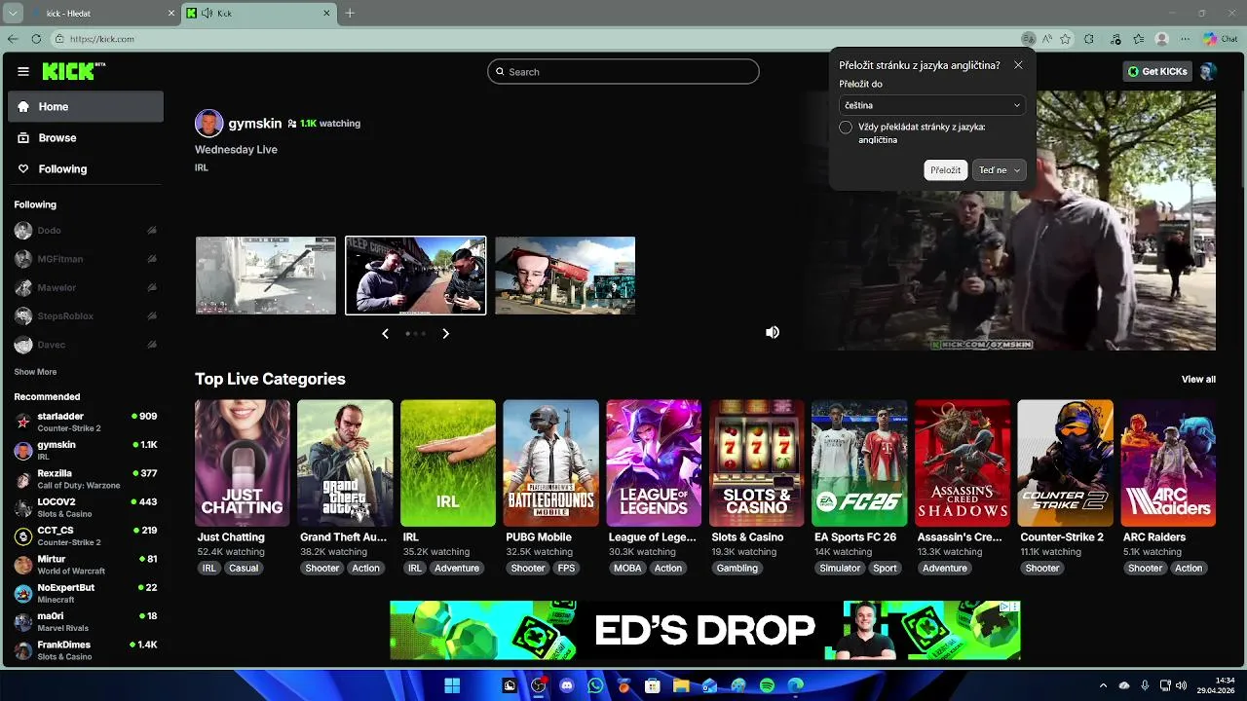Open read aloud icon in address bar
Screen dimensions: 1247x701
click(x=1047, y=39)
